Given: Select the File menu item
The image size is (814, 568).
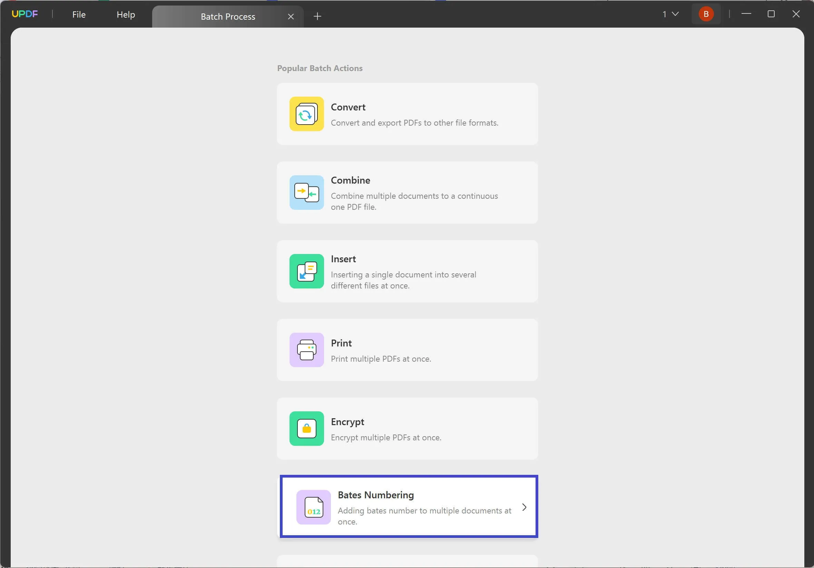Looking at the screenshot, I should 79,13.
